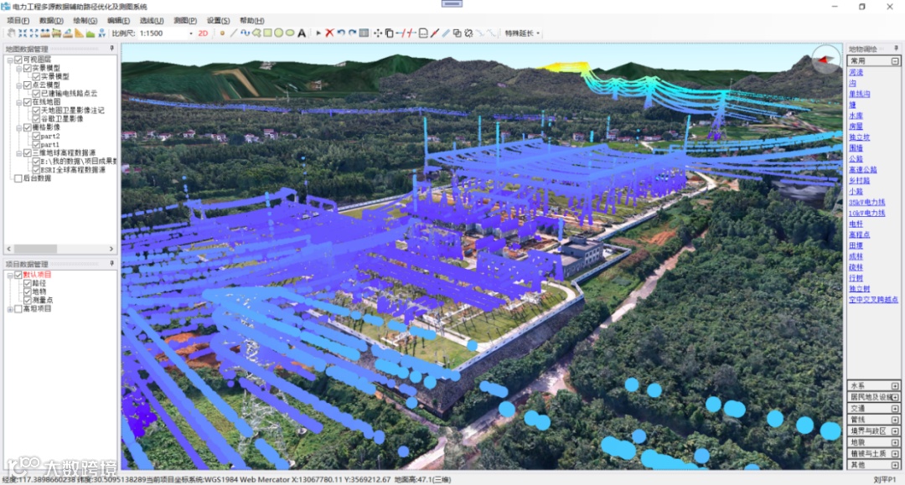The height and width of the screenshot is (485, 905).
Task: Toggle the 天地图卫星影像注记 checkbox
Action: [x=36, y=110]
